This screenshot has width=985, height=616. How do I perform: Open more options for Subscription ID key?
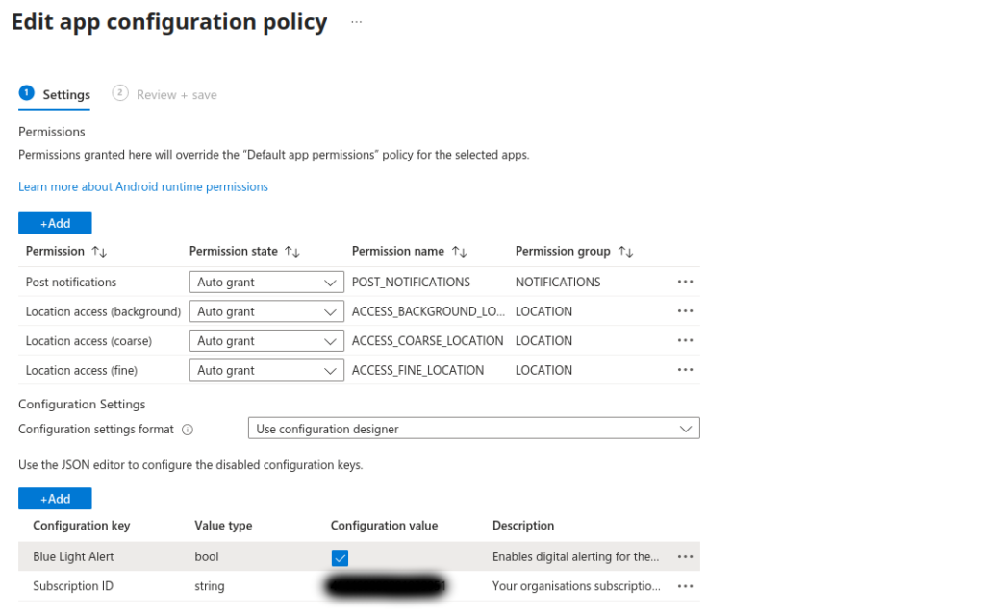(685, 586)
